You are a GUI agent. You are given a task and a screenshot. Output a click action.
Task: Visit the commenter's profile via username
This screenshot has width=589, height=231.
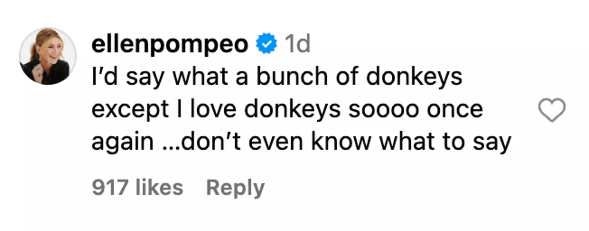click(169, 45)
